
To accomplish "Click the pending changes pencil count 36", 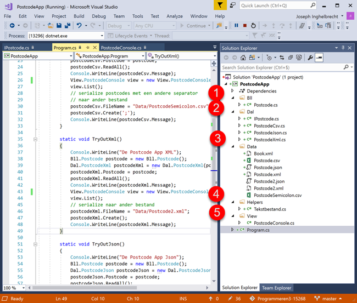I will click(235, 299).
